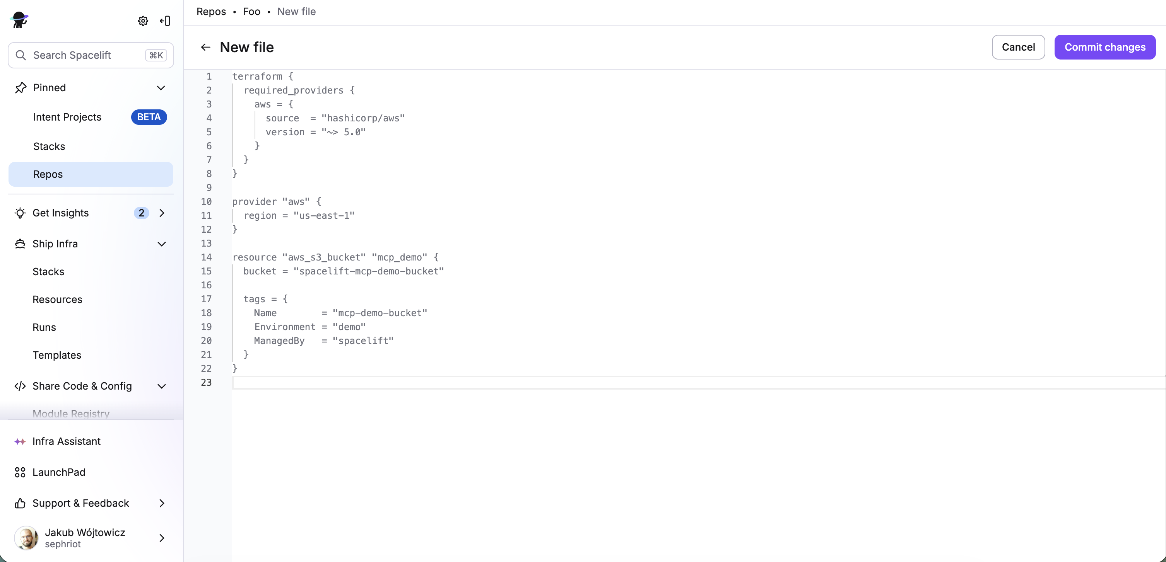Image resolution: width=1166 pixels, height=562 pixels.
Task: Open the settings gear icon
Action: (143, 21)
